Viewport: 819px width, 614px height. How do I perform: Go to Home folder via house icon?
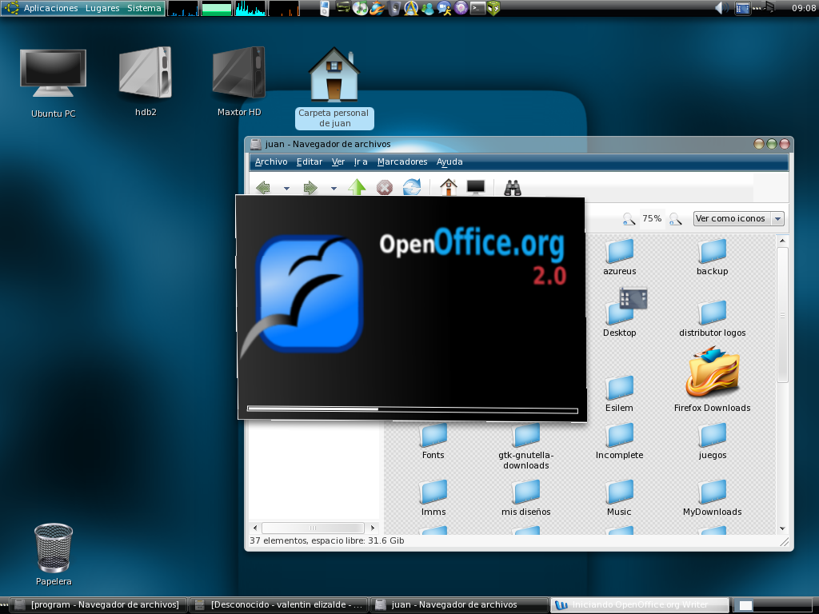448,187
